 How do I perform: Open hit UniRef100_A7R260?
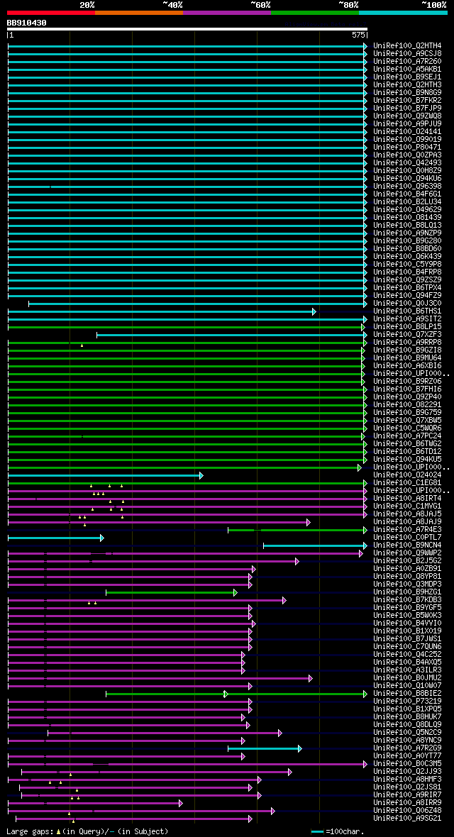[407, 62]
